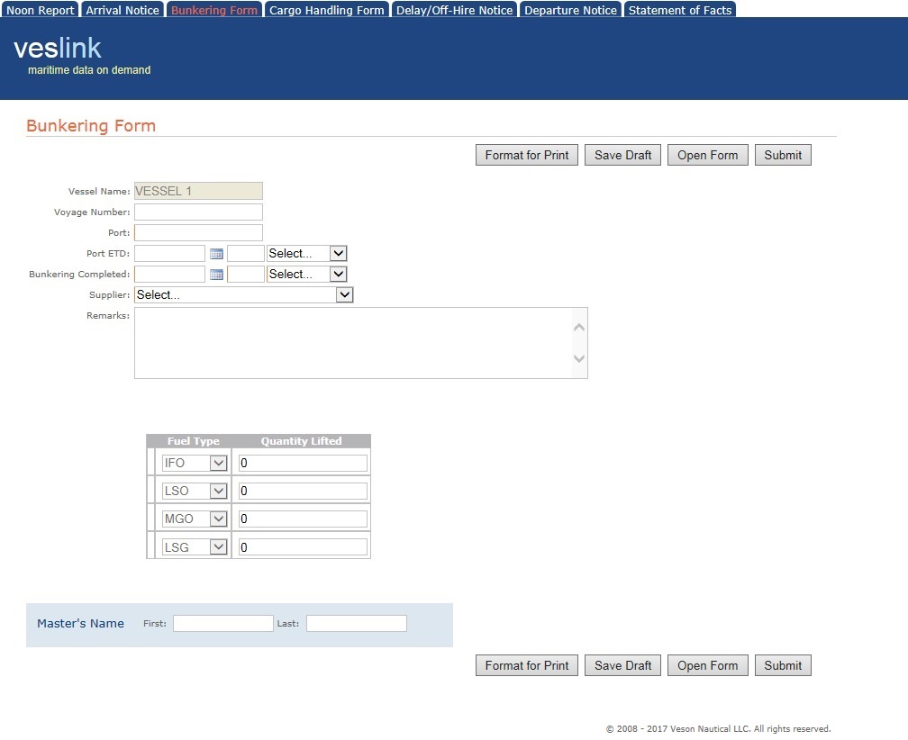Click the Voyage Number input field
908x740 pixels.
pos(198,212)
